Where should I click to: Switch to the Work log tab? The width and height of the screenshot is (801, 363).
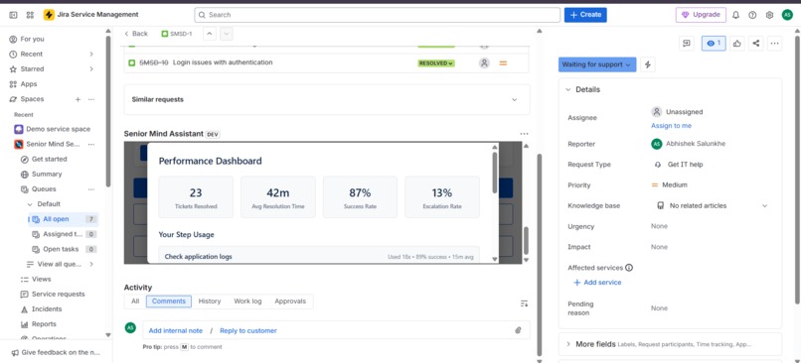pyautogui.click(x=247, y=302)
